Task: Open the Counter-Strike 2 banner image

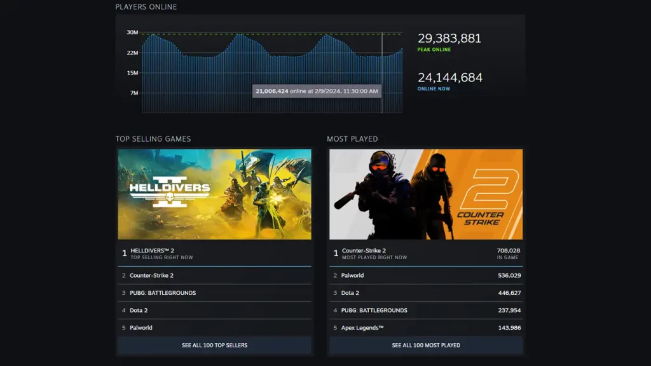Action: (426, 194)
